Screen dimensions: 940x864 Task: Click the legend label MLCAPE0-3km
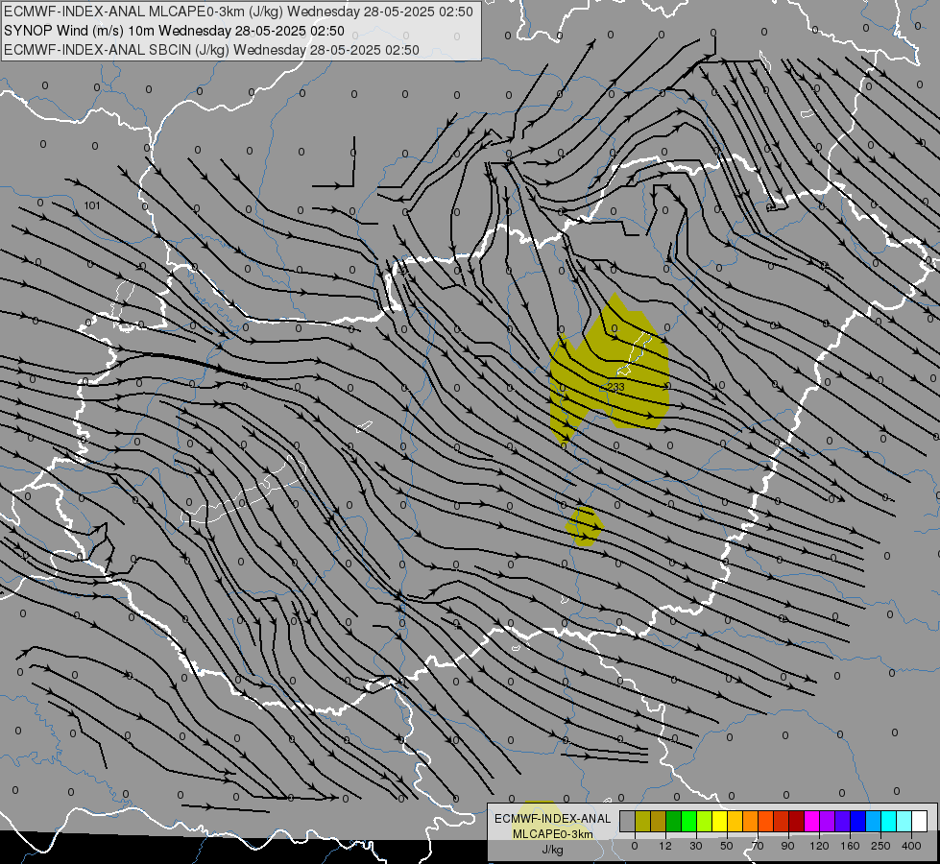point(552,834)
